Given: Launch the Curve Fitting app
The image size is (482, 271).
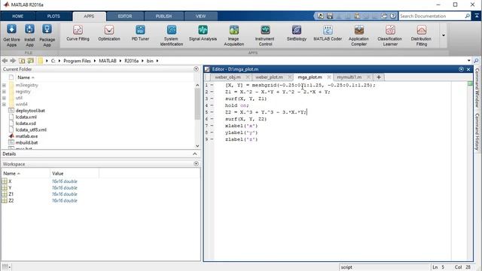Looking at the screenshot, I should 78,33.
